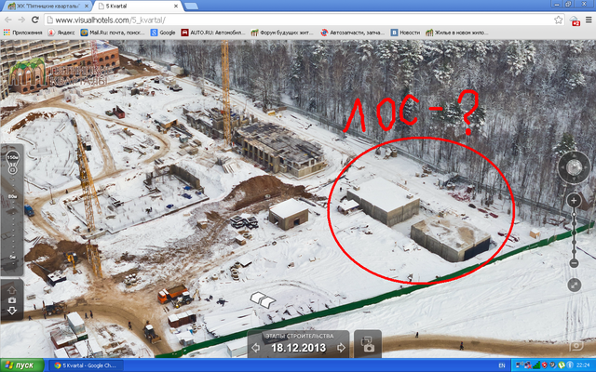This screenshot has height=372, width=596.
Task: Zoom out with the minus button
Action: click(x=574, y=262)
